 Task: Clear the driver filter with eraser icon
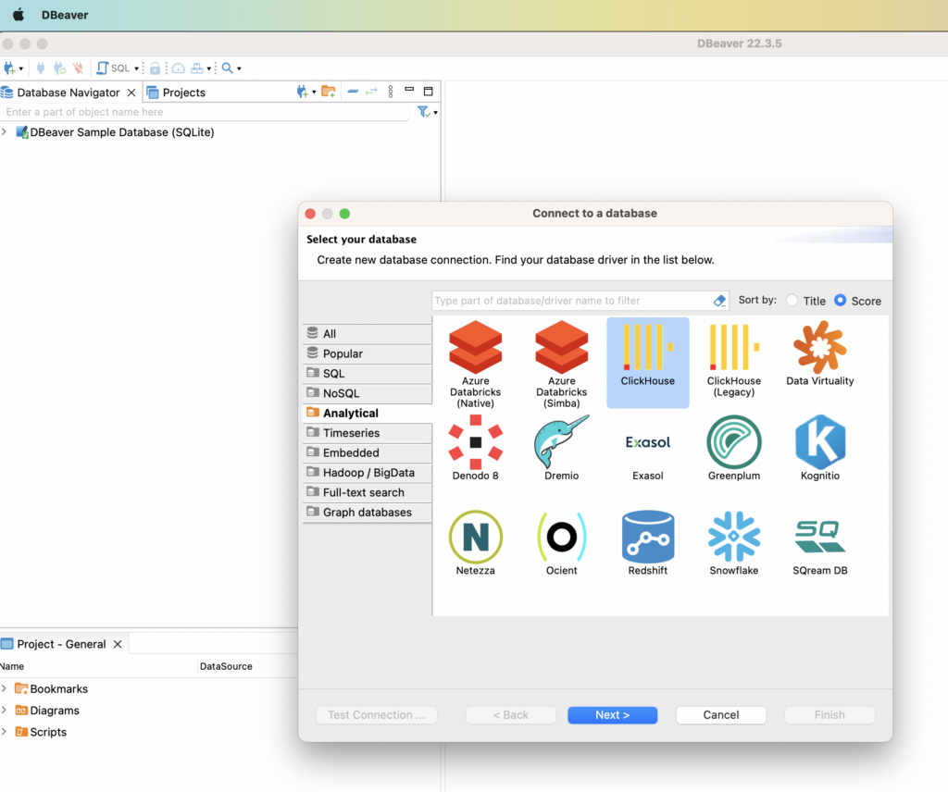click(719, 301)
